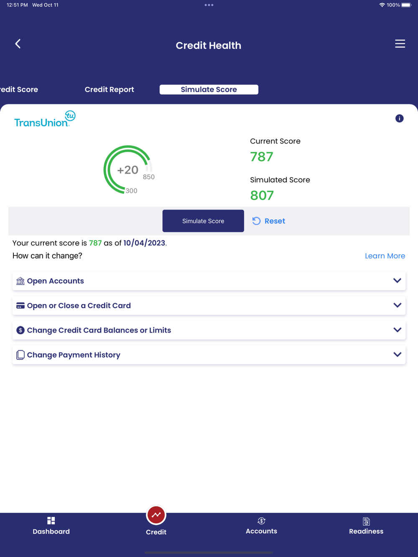418x557 pixels.
Task: Tap the Wi-Fi status icon
Action: coord(382,5)
